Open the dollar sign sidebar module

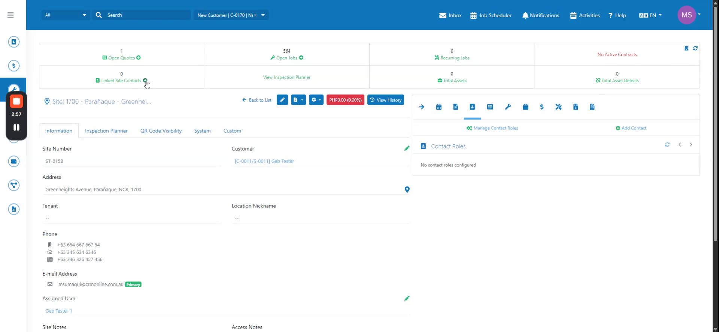click(14, 66)
